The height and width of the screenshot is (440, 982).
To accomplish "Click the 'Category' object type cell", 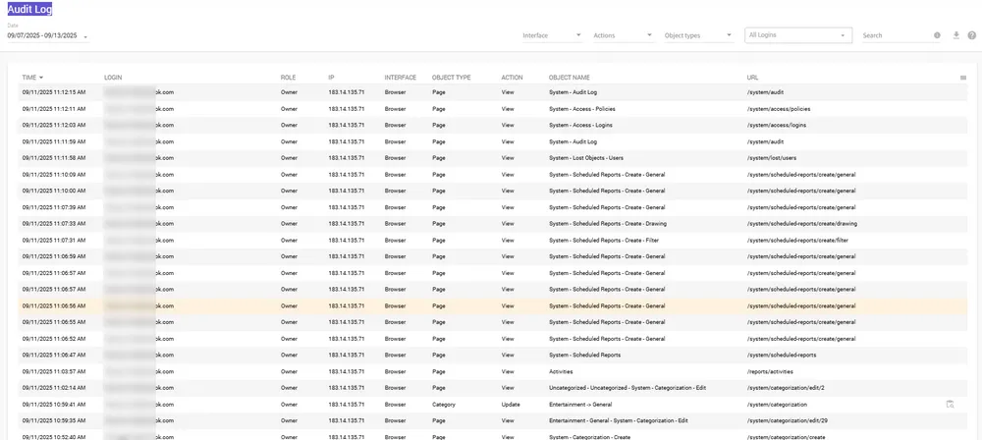I will pos(444,405).
